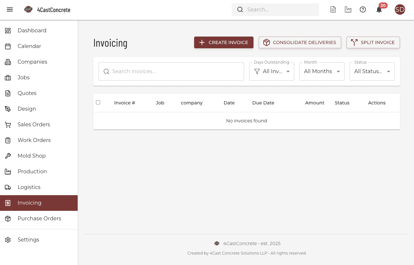Open notifications via the bell icon
Screen dimensions: 414x265
point(379,10)
